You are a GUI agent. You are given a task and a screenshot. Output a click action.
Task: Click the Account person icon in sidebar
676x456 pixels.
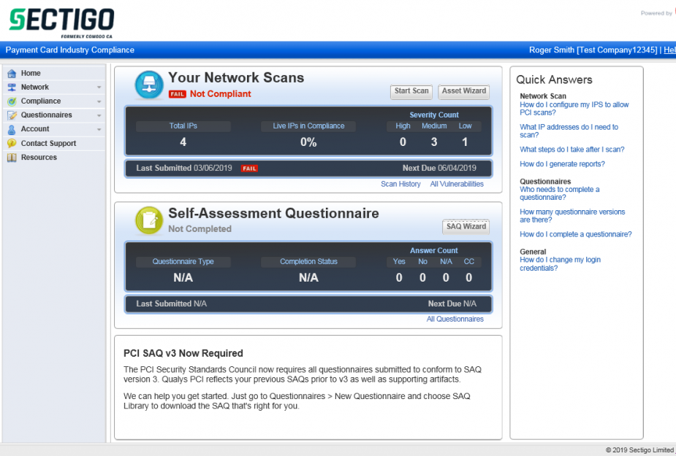coord(12,129)
